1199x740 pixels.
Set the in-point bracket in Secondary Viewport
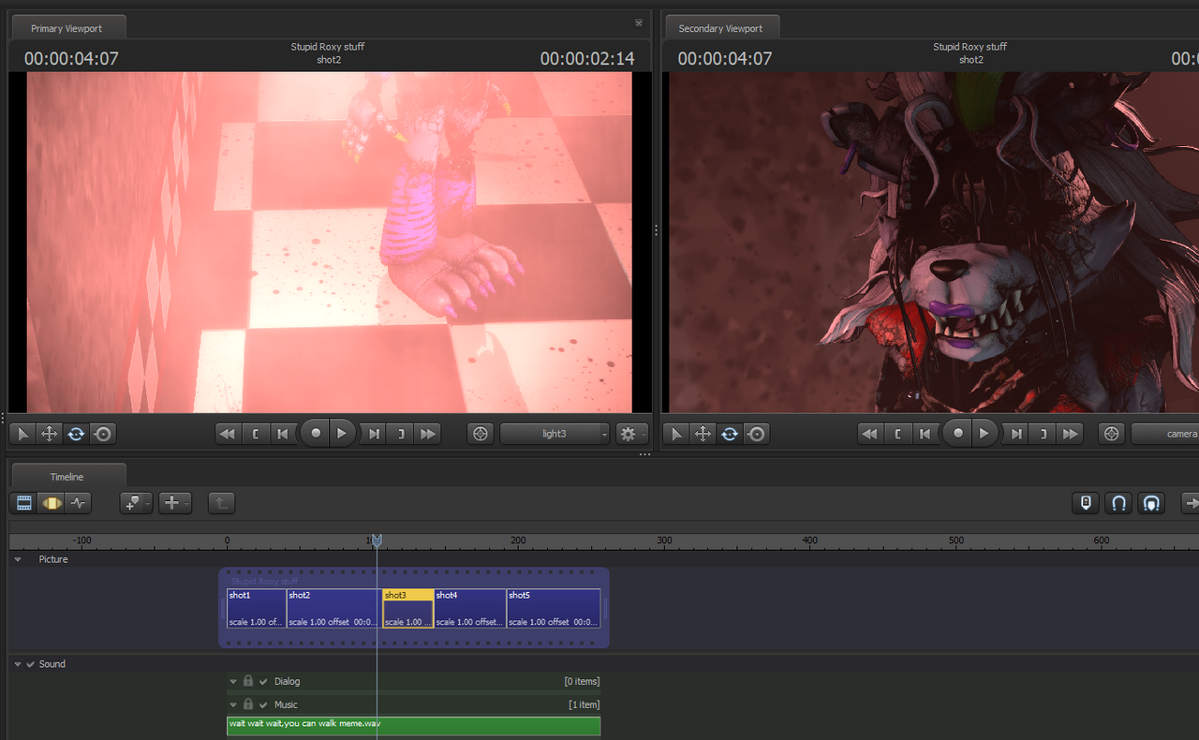897,434
